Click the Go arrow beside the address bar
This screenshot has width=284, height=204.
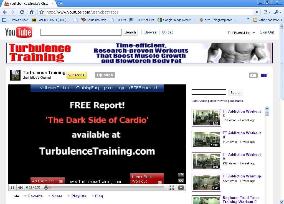click(x=257, y=12)
